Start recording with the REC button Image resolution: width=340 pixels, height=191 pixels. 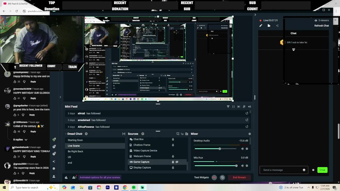coord(214,177)
